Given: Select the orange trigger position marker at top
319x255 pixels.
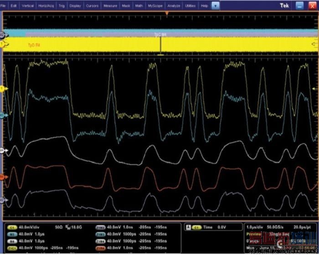Looking at the screenshot, I should (x=167, y=13).
